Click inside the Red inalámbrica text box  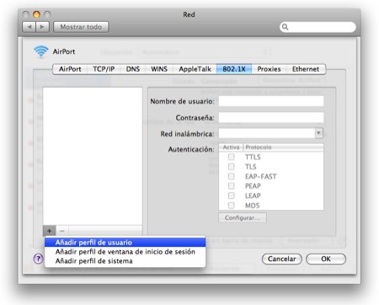click(x=267, y=133)
